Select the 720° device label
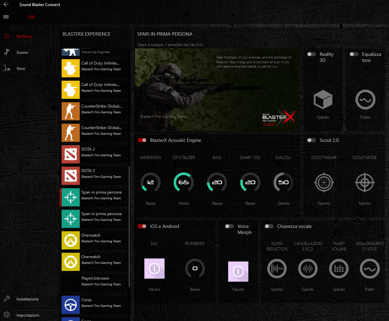 pyautogui.click(x=31, y=17)
